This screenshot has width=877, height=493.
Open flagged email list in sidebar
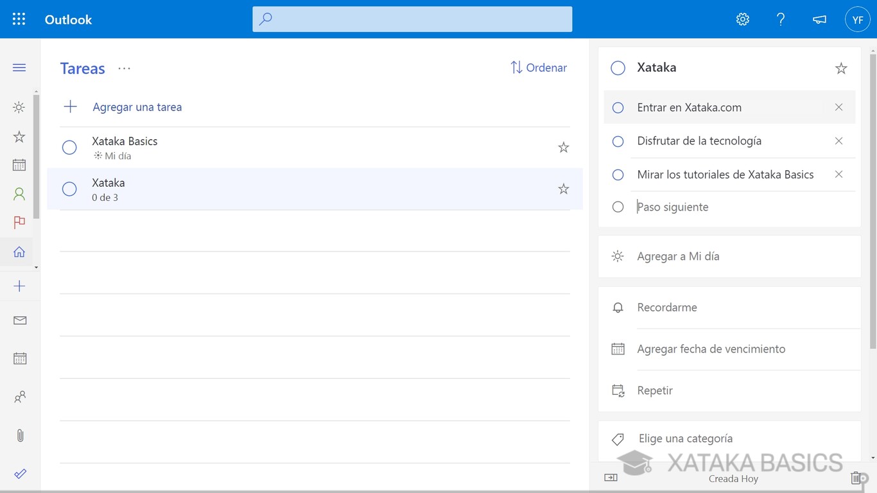tap(19, 222)
